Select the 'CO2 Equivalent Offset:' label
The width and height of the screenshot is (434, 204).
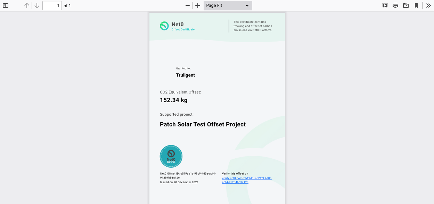[180, 92]
